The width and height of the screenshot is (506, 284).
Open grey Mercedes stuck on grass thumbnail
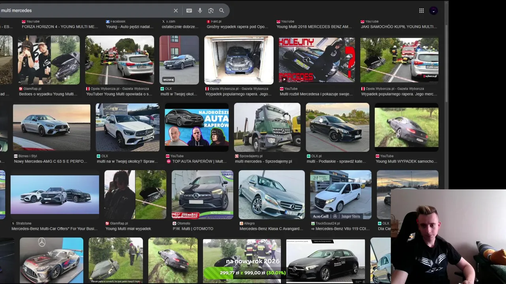(406, 127)
